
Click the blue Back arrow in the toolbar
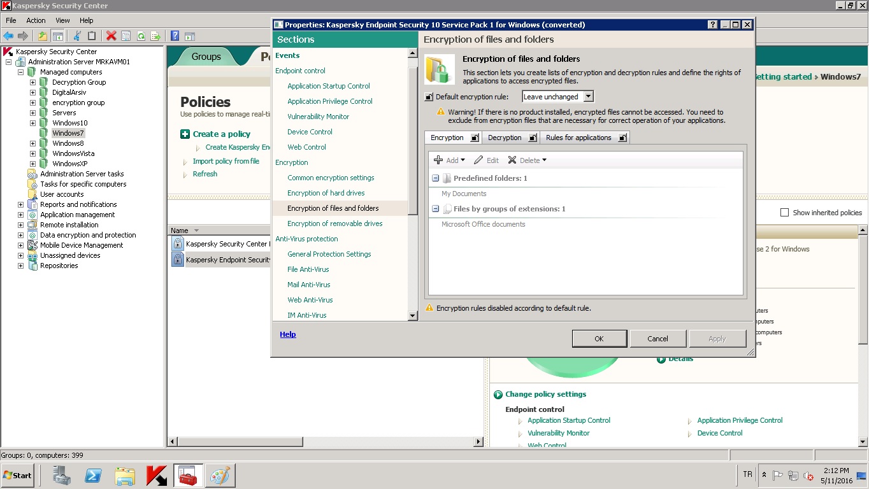(x=8, y=36)
